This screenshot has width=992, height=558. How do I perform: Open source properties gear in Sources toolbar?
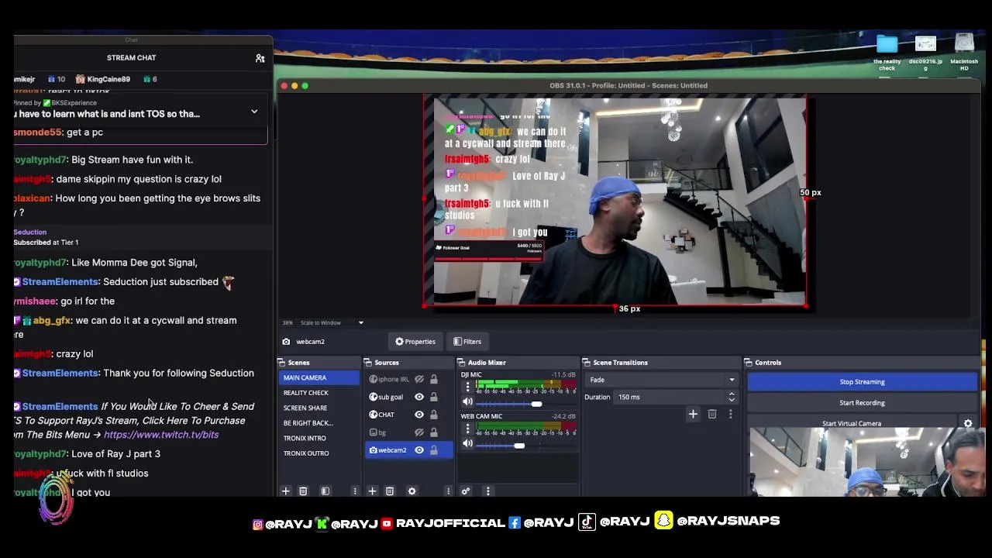tap(412, 491)
